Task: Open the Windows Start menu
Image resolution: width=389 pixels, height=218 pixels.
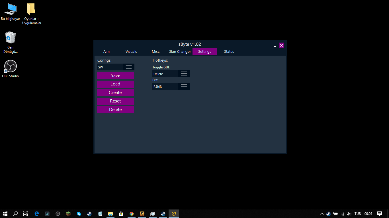Action: (5, 214)
